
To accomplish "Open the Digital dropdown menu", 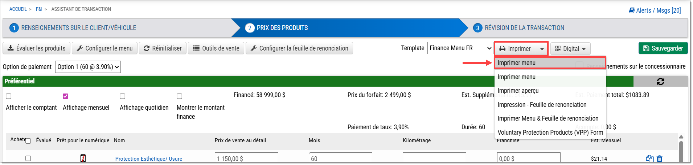I will [x=570, y=49].
